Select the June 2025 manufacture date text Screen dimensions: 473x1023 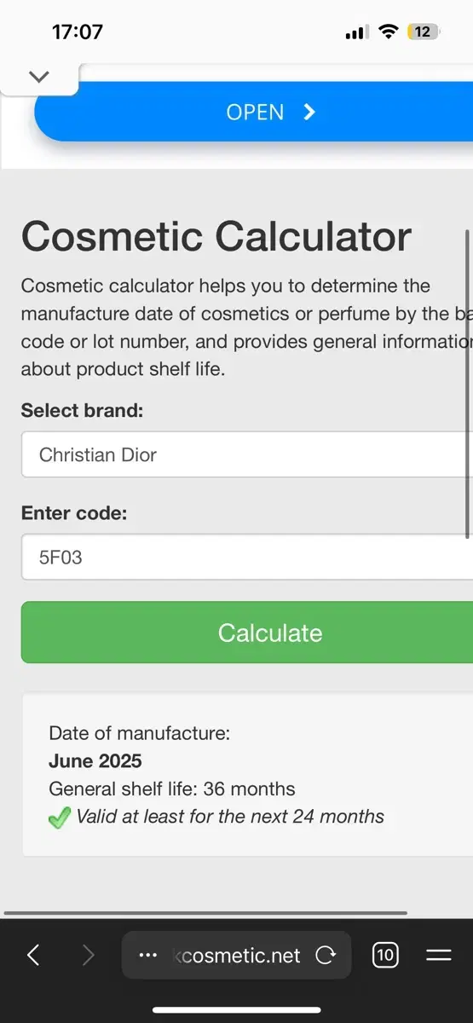(95, 761)
